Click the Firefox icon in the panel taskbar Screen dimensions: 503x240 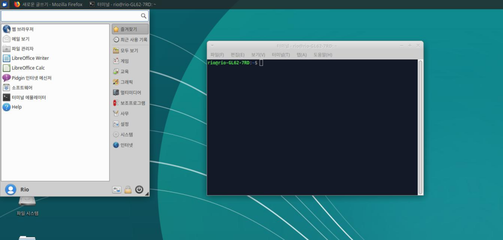(17, 4)
